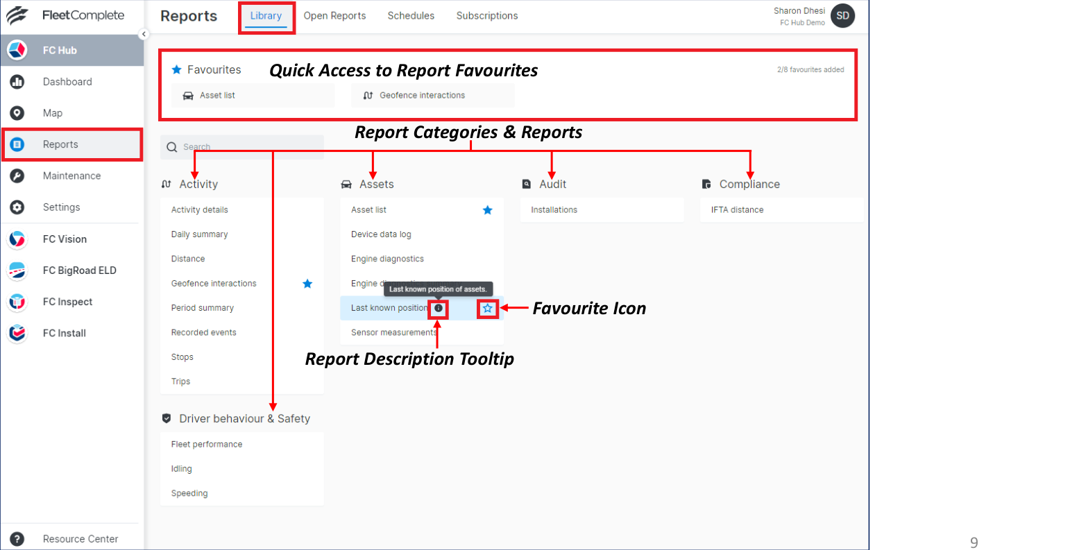
Task: Favourite the Last known position report
Action: click(x=488, y=308)
